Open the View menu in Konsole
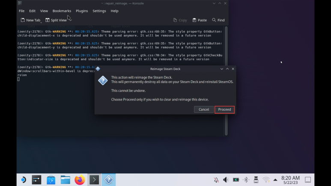 point(44,11)
